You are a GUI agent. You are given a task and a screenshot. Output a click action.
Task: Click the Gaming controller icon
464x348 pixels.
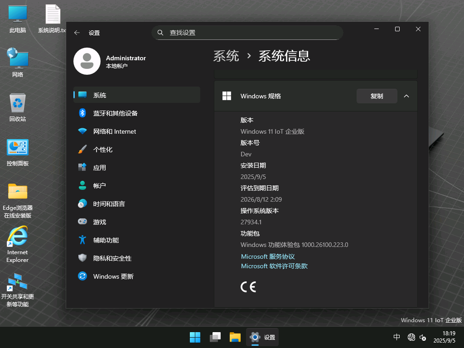[82, 221]
